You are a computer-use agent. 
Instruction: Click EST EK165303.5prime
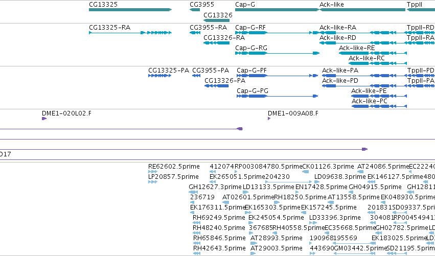(273, 207)
